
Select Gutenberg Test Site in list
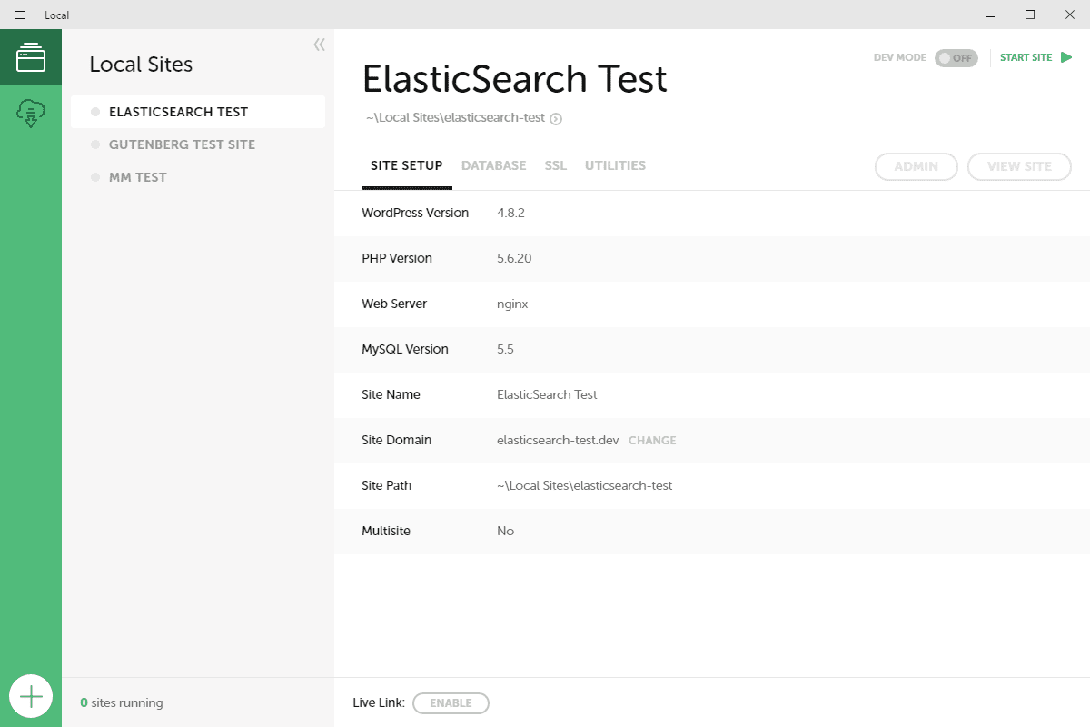point(182,144)
